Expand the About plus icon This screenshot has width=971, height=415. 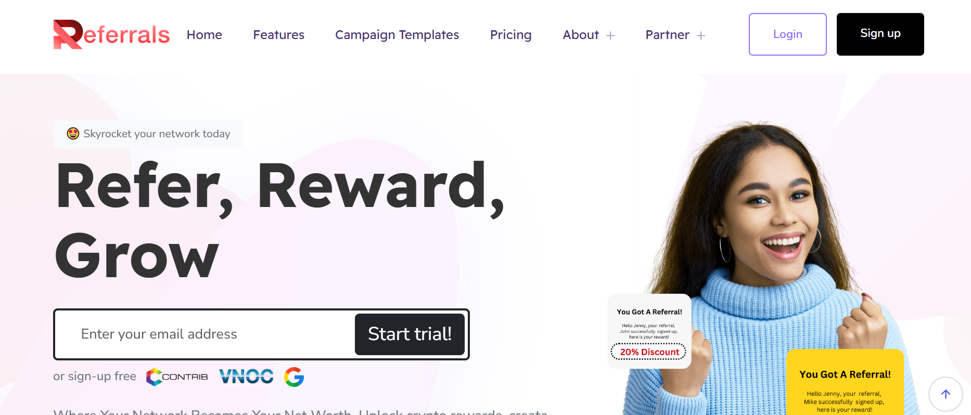[x=610, y=35]
